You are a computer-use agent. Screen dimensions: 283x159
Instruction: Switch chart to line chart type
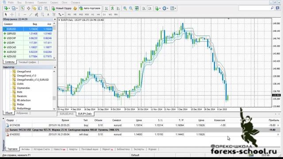(x=118, y=8)
